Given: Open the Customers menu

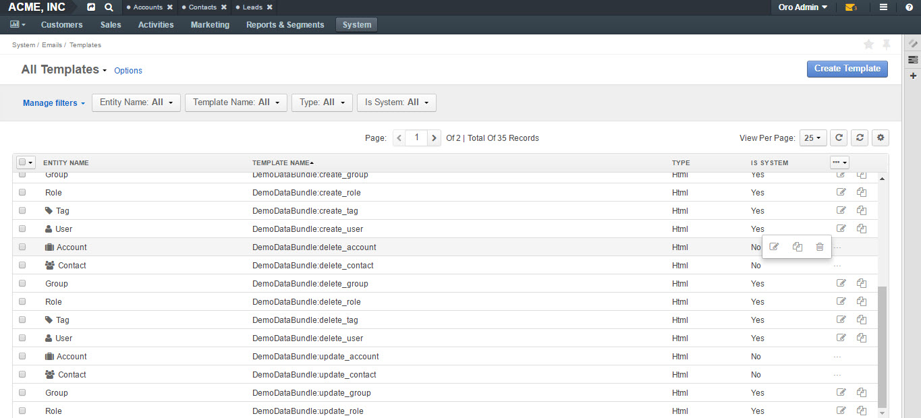Looking at the screenshot, I should pyautogui.click(x=62, y=25).
